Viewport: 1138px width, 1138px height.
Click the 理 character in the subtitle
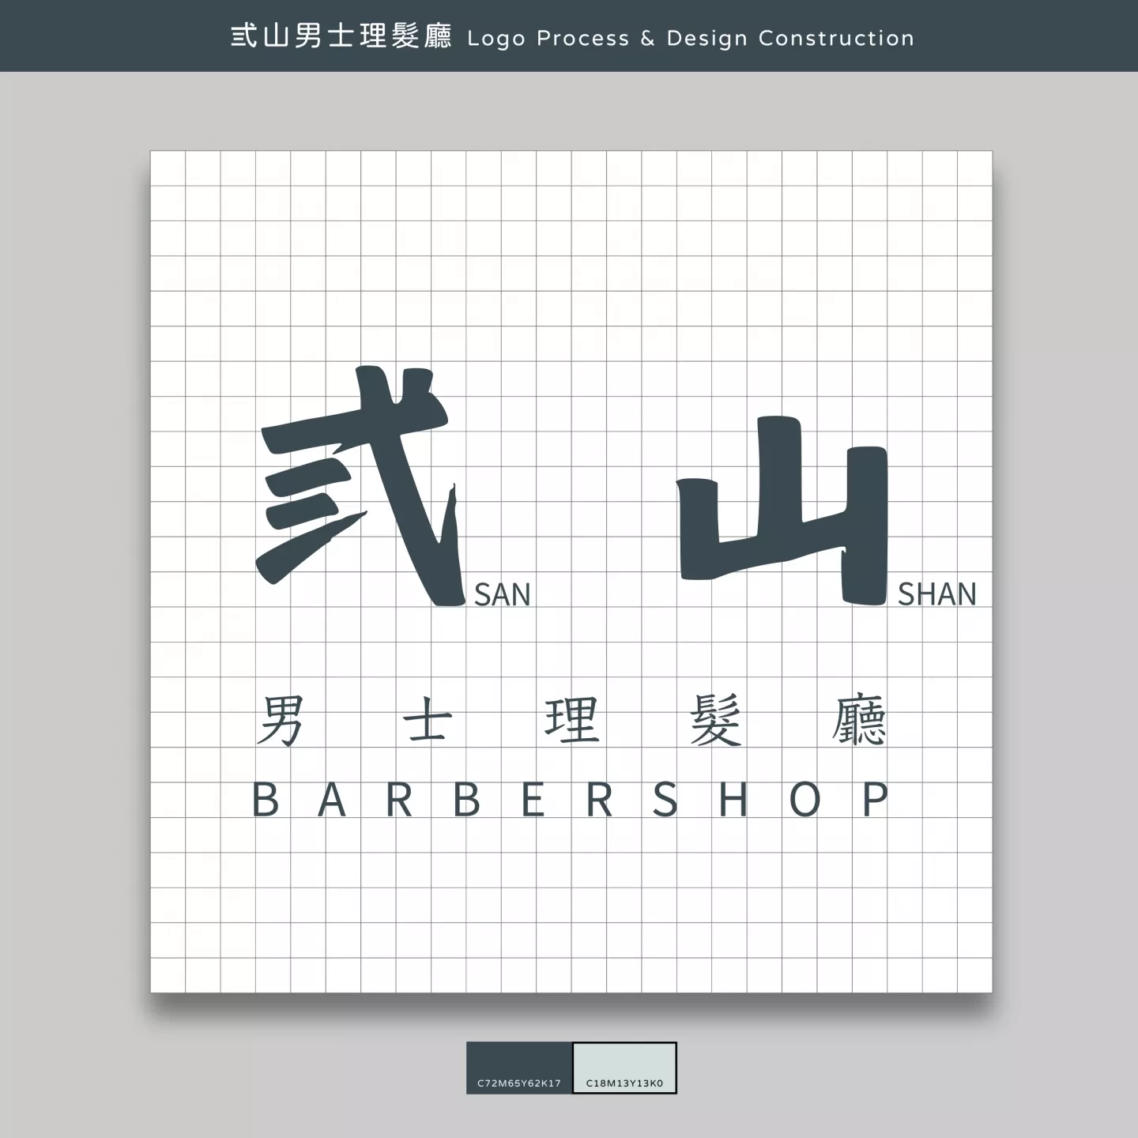click(571, 721)
